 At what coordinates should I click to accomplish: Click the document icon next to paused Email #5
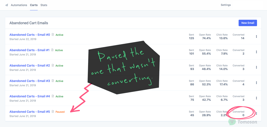tap(53, 112)
